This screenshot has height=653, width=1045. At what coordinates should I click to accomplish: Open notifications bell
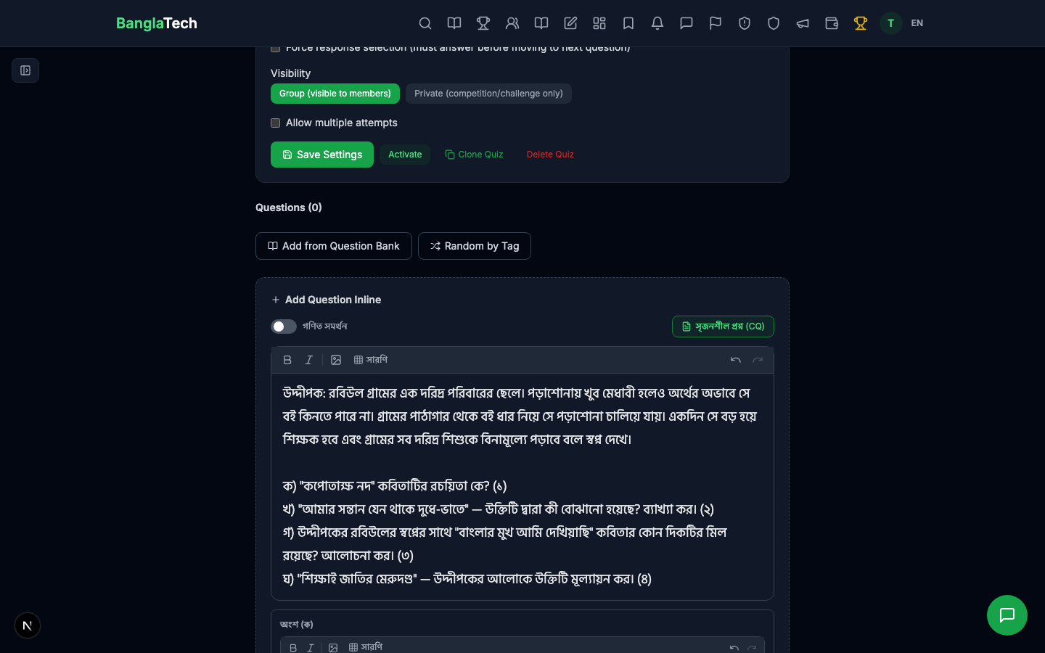(x=657, y=23)
